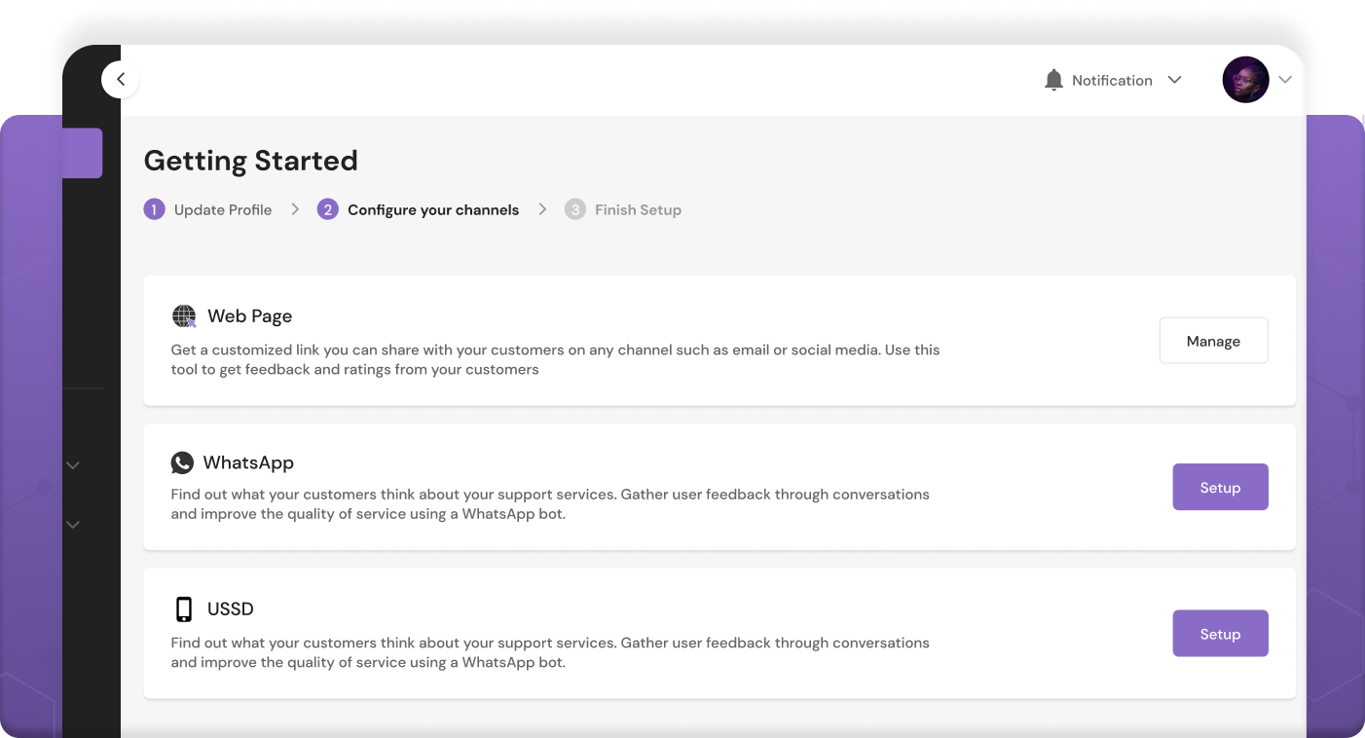1365x738 pixels.
Task: Select the Configure your channels step label
Action: 433,209
